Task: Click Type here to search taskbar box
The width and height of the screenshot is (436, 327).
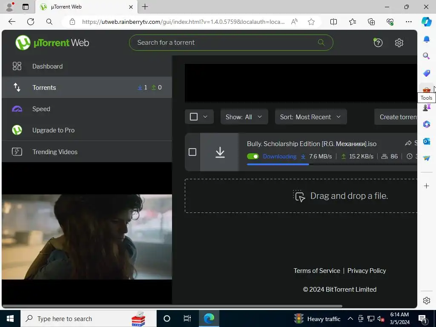Action: [x=89, y=318]
